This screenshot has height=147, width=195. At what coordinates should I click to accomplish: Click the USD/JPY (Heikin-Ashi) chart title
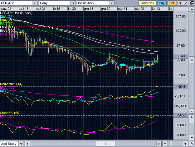[16, 13]
